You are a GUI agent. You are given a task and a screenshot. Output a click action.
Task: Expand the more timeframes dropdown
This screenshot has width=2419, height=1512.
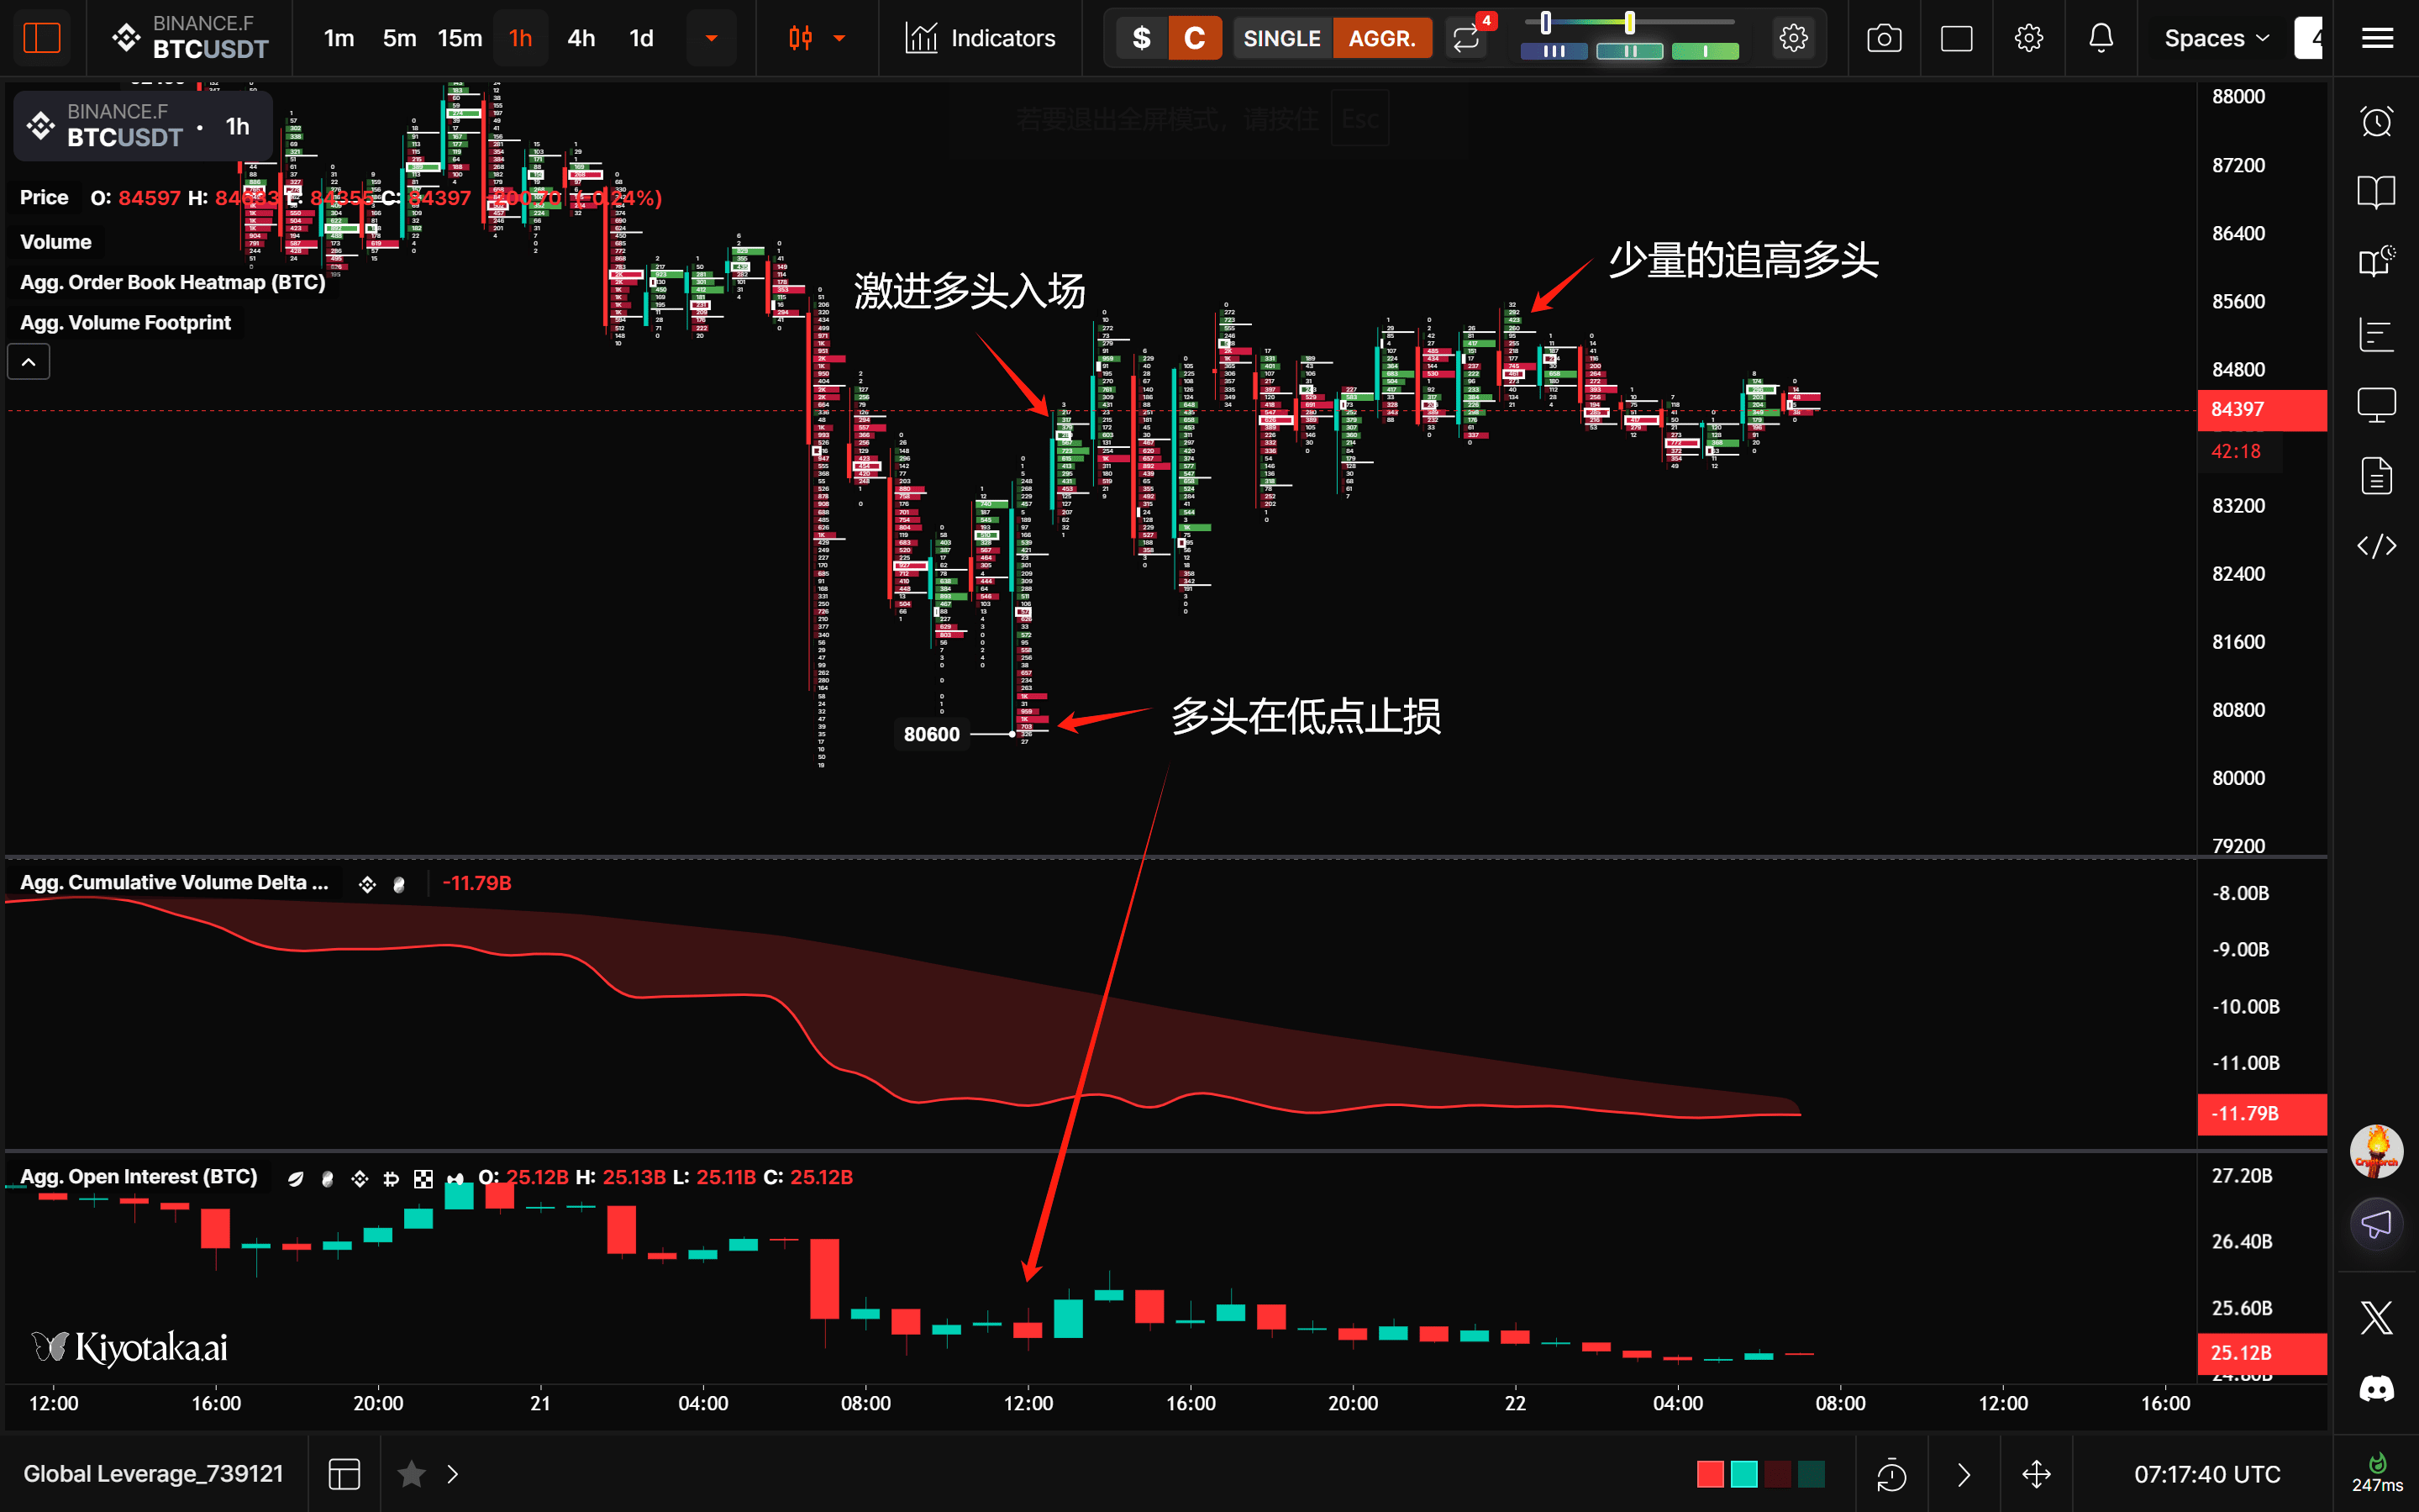coord(712,39)
